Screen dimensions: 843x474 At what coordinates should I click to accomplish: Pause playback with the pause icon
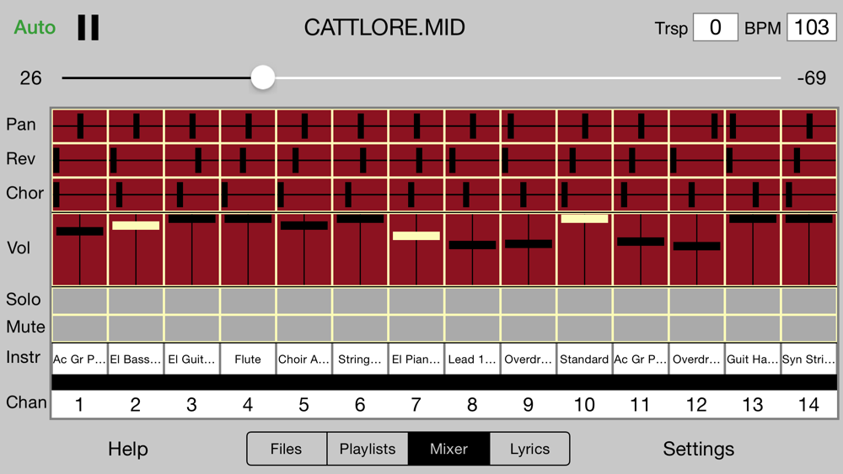(x=89, y=28)
